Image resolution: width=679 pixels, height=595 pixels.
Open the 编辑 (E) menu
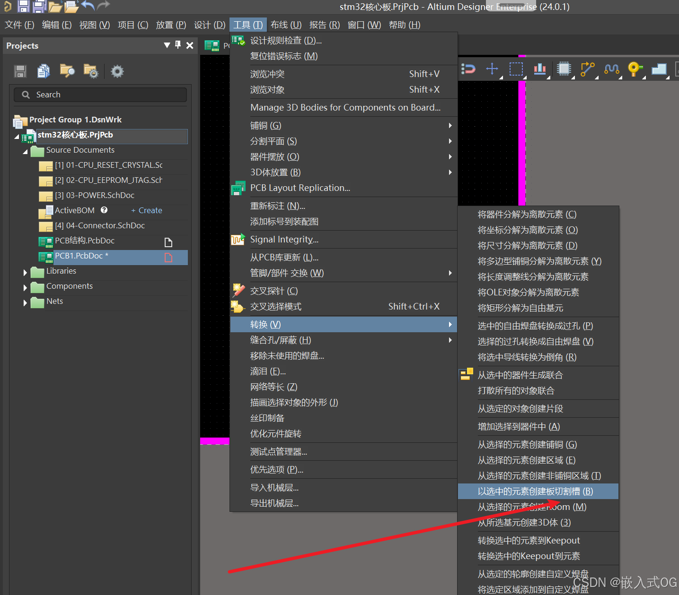click(57, 25)
